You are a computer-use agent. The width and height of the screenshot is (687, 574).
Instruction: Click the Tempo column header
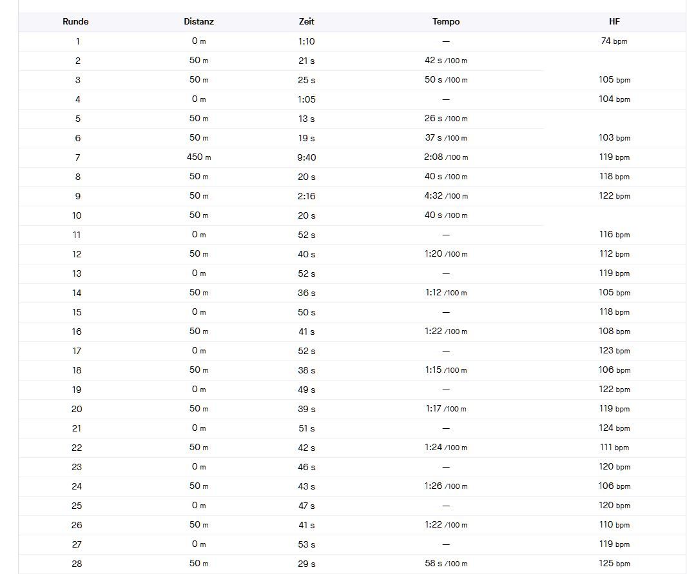(x=446, y=21)
